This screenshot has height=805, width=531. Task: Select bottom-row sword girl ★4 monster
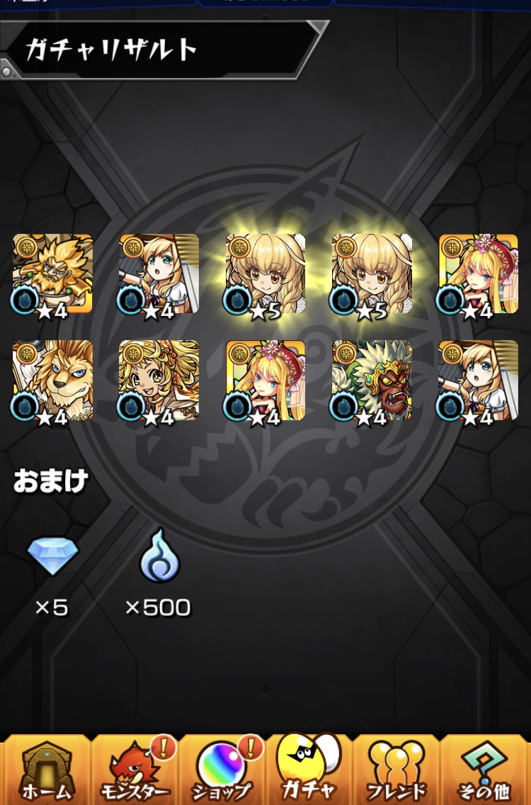click(478, 381)
